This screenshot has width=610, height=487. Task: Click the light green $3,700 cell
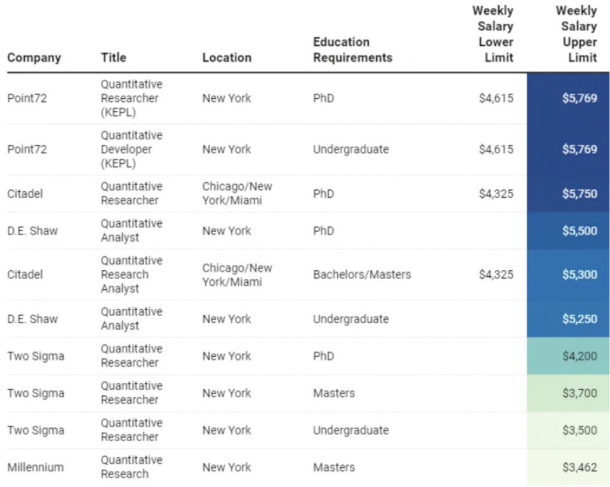568,393
